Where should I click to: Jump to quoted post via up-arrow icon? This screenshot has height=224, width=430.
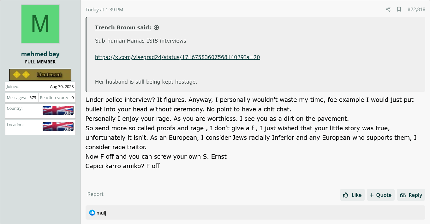coord(156,27)
